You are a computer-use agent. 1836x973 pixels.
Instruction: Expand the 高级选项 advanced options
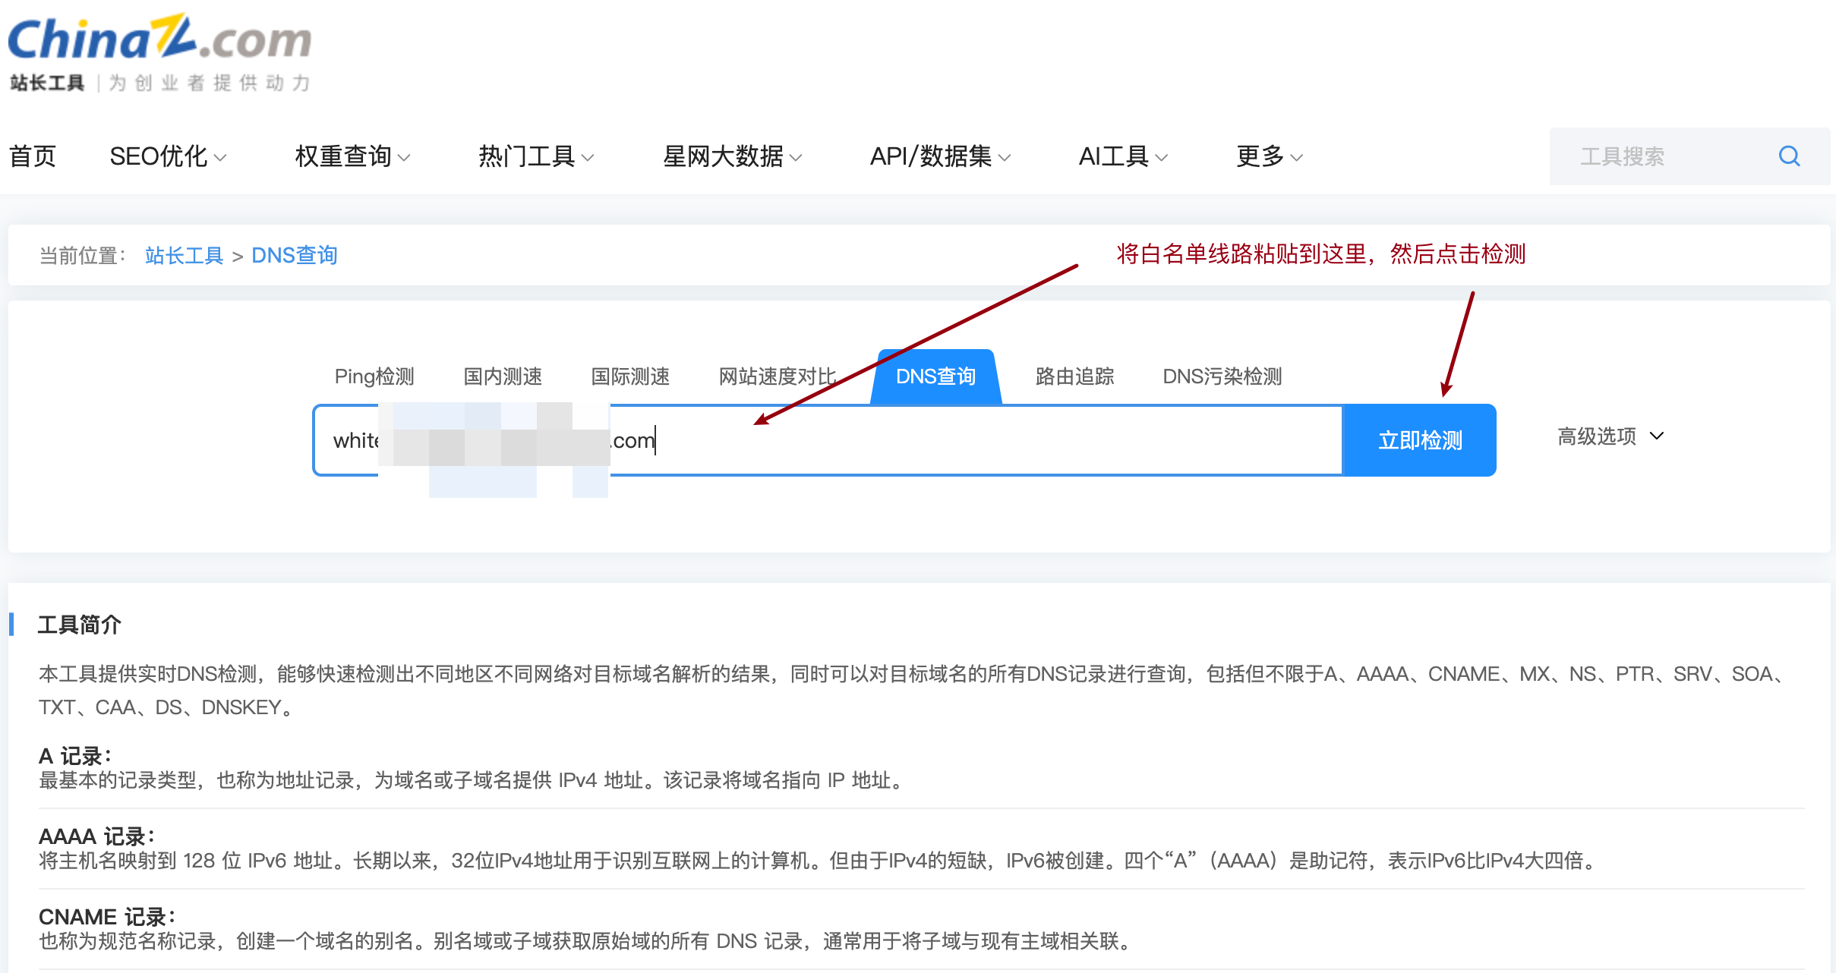(x=1610, y=436)
